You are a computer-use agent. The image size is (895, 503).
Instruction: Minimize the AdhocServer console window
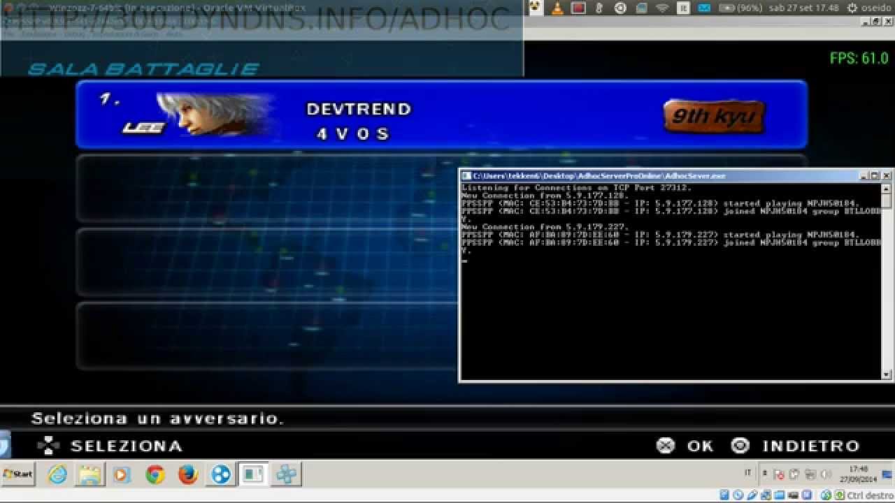coord(864,176)
